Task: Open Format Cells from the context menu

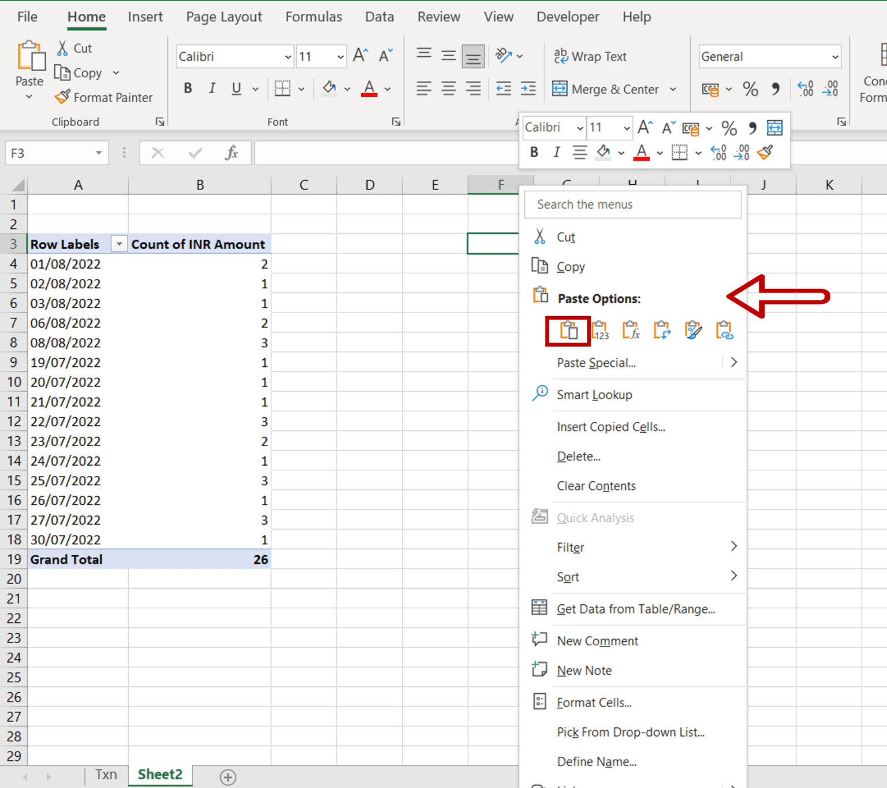Action: point(594,702)
